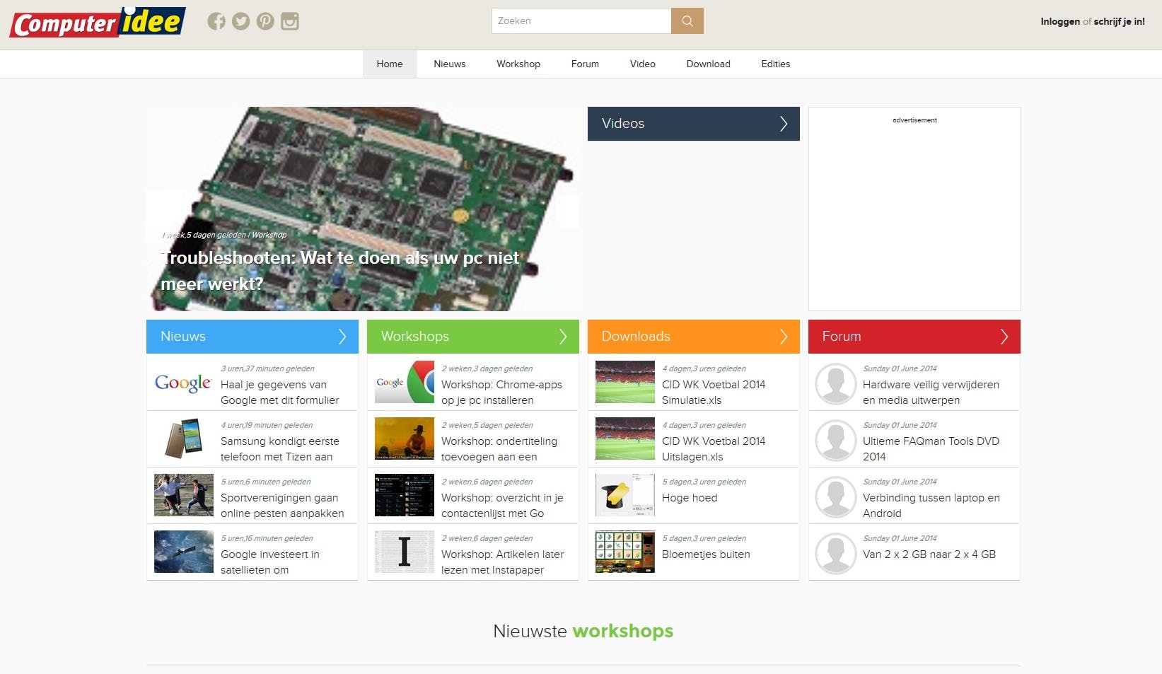Screen dimensions: 1162x674
Task: Open the Troubleshooten featured article headline
Action: (340, 271)
